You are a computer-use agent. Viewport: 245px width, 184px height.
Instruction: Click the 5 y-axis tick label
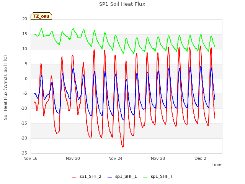[26, 64]
